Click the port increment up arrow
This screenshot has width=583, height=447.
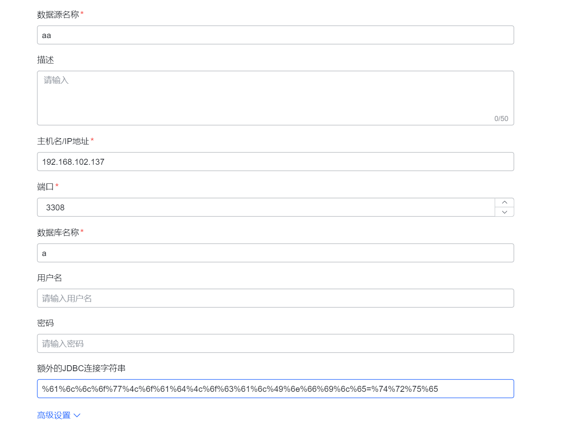click(504, 202)
